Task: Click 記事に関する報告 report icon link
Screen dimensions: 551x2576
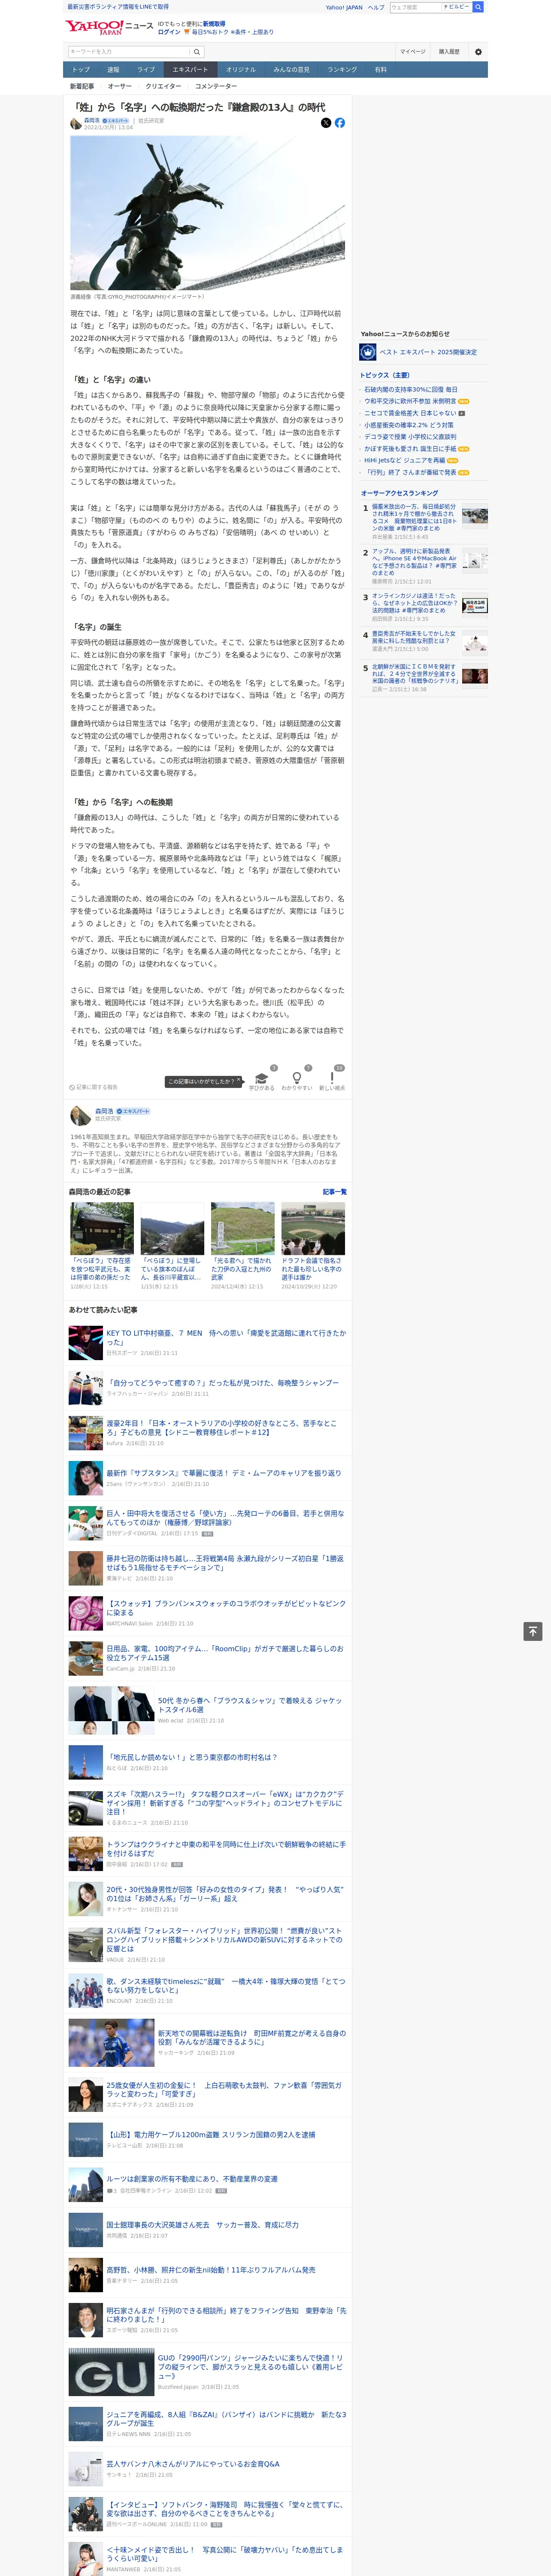Action: click(x=93, y=1087)
